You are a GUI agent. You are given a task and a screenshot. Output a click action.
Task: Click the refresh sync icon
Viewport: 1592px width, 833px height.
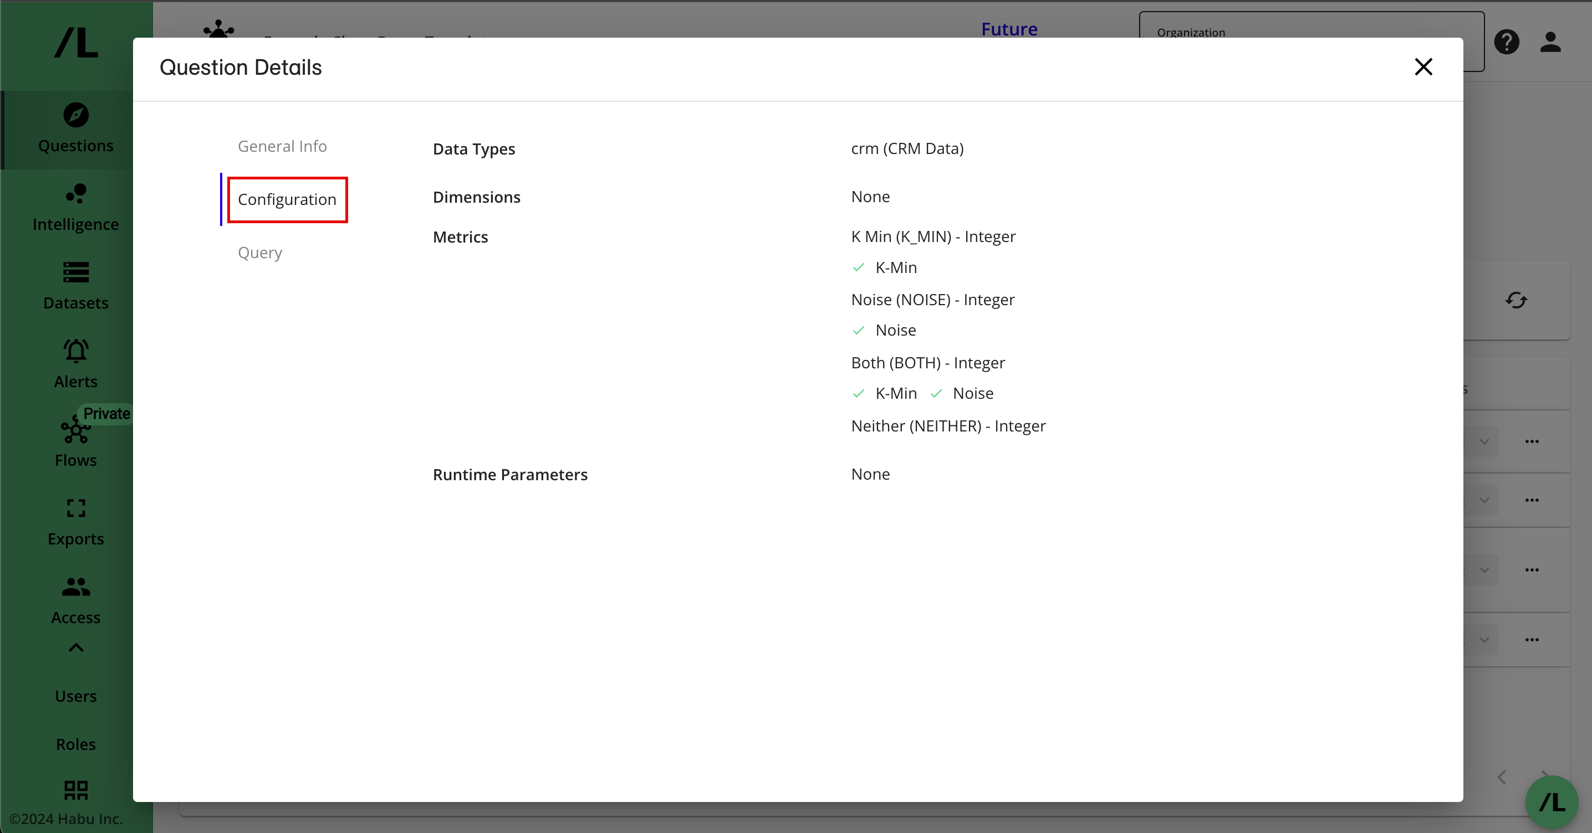(1516, 301)
